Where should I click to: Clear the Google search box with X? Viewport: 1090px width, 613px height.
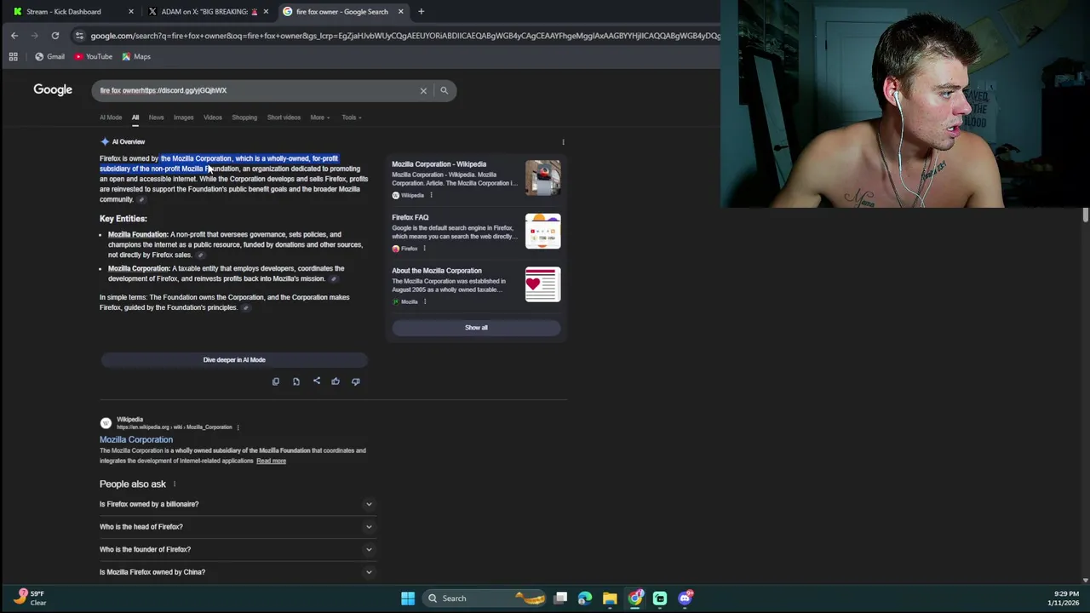(x=423, y=90)
